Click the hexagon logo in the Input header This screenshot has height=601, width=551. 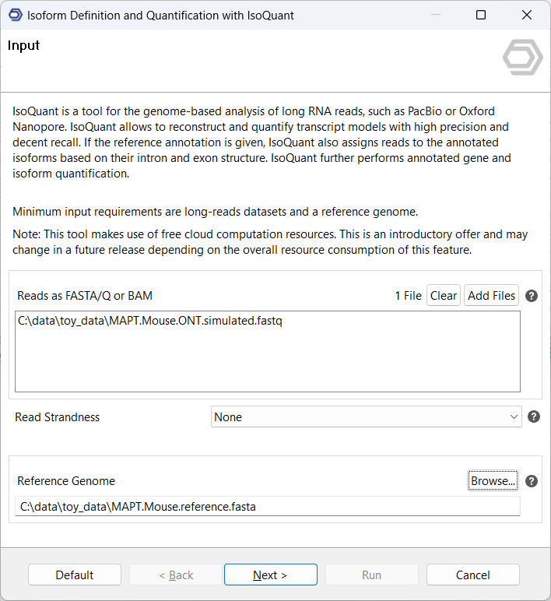coord(522,58)
